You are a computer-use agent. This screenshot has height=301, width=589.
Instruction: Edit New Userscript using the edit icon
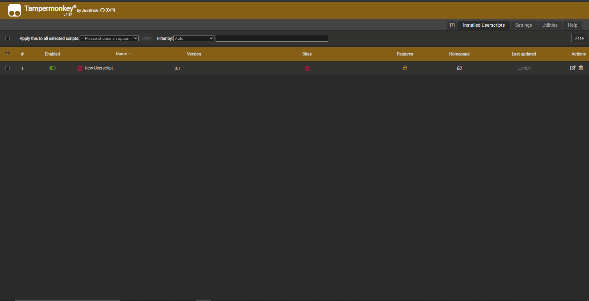[572, 68]
